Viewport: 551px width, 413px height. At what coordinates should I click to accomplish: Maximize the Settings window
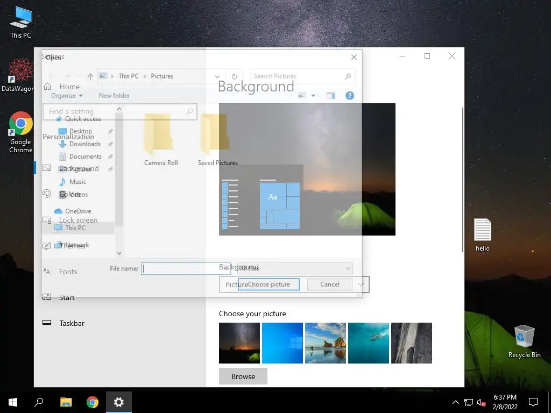pyautogui.click(x=427, y=56)
